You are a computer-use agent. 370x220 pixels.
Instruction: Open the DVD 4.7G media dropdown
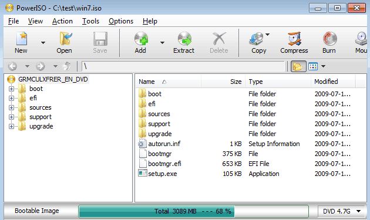tap(342, 211)
